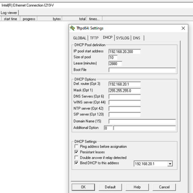Viewport: 193px width, 193px height.
Task: Close the Tftpd64 Settings dialog
Action: 183,28
